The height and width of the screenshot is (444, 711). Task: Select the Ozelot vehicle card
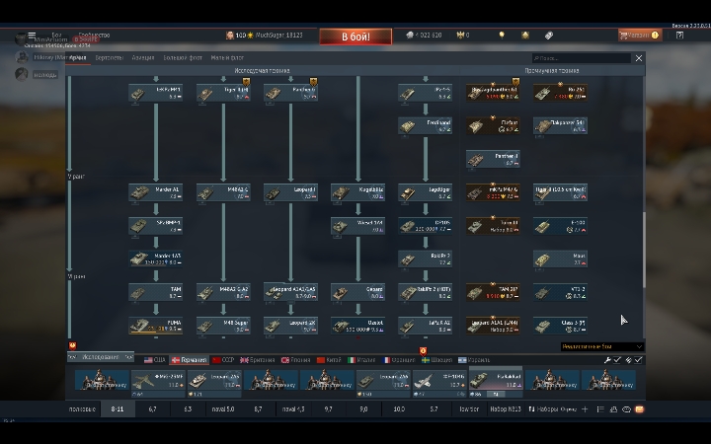(x=358, y=326)
